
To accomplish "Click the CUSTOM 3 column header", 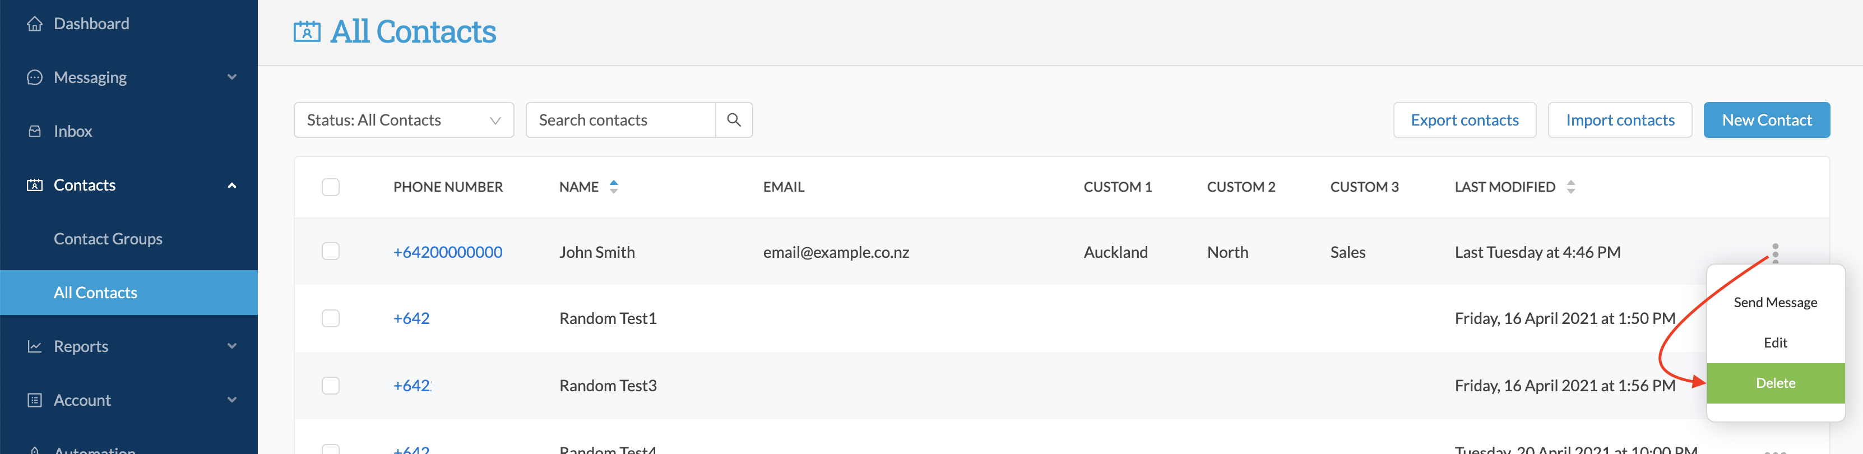I will pyautogui.click(x=1364, y=187).
